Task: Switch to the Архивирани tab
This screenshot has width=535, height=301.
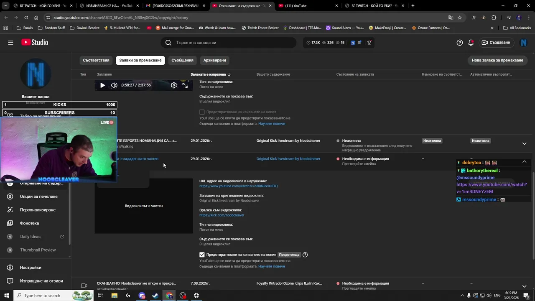Action: click(x=215, y=60)
